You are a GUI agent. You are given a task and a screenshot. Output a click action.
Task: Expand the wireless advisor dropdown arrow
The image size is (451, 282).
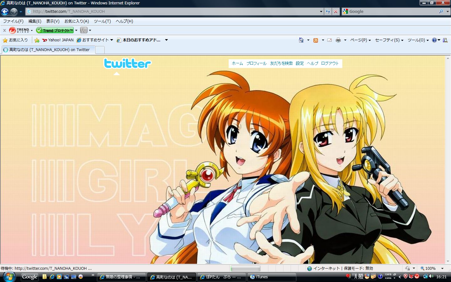coord(90,30)
